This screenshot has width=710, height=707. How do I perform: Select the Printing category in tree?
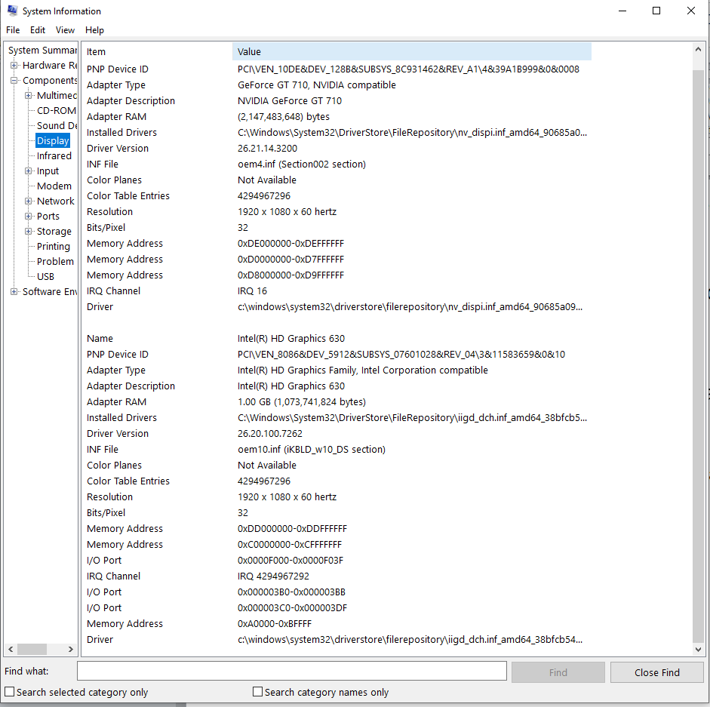53,247
